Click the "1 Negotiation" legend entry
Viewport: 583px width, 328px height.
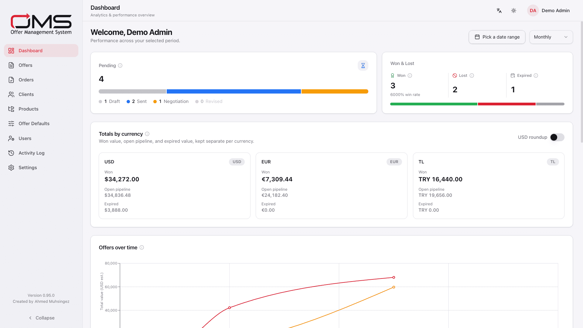coord(171,101)
